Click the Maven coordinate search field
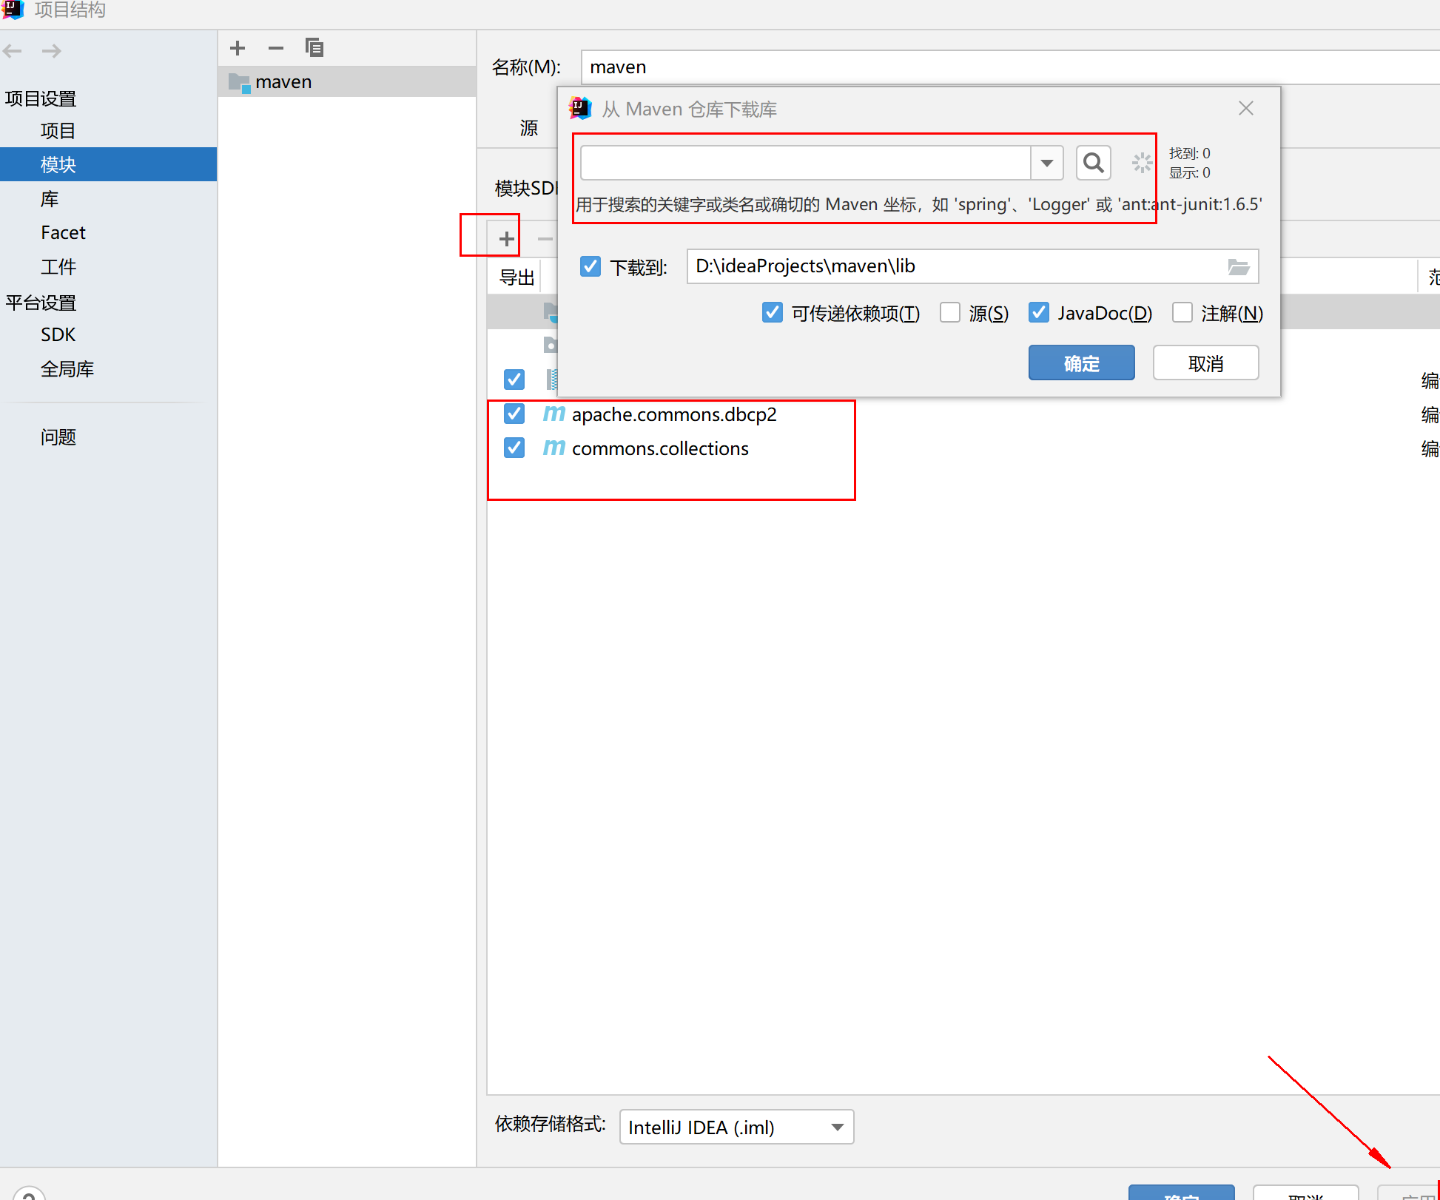The image size is (1440, 1200). click(805, 163)
